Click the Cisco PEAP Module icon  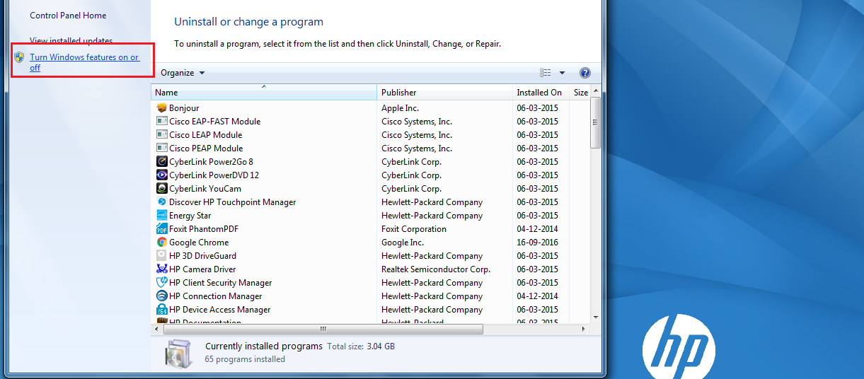pos(162,148)
